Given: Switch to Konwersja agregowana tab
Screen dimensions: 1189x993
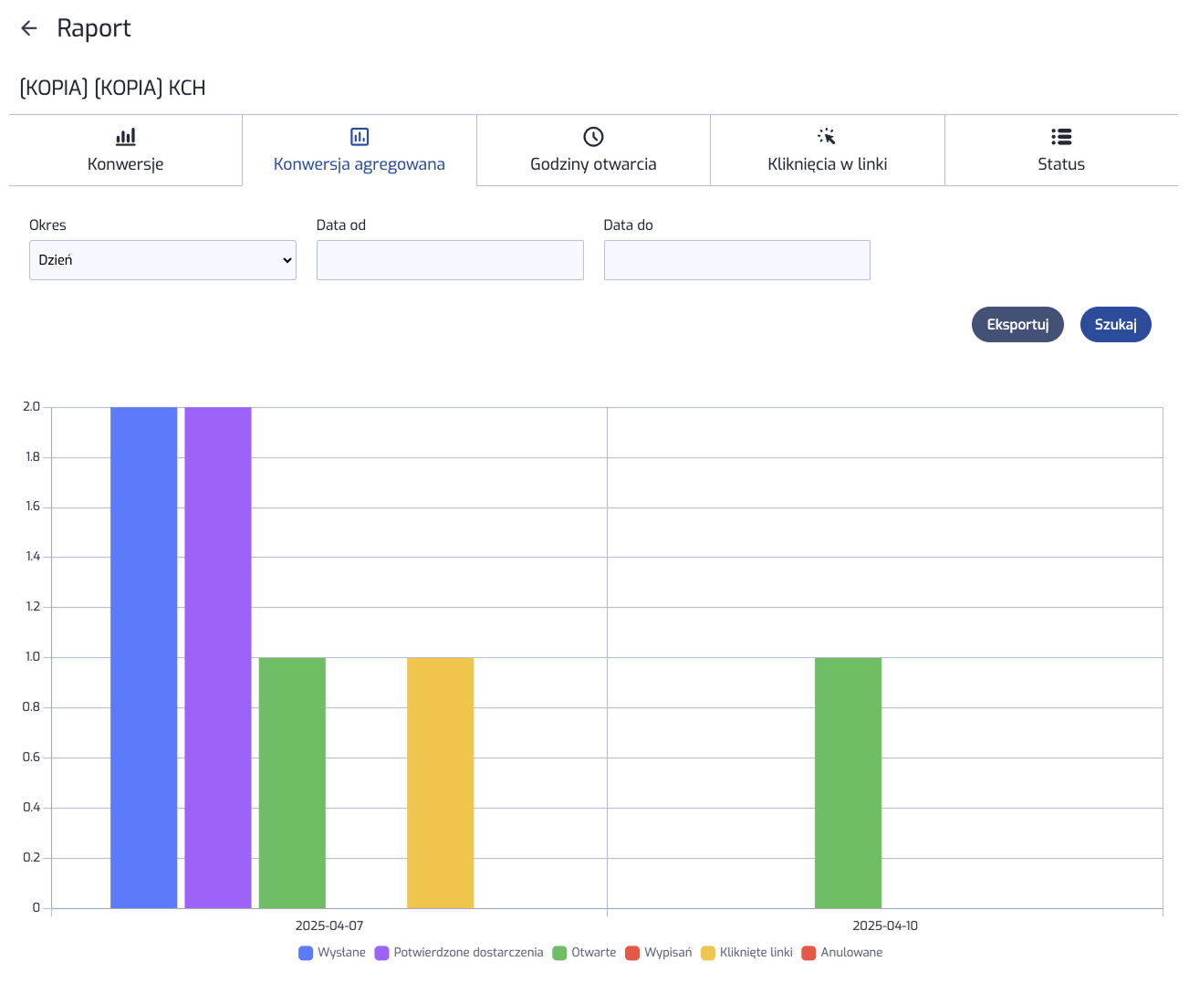Looking at the screenshot, I should click(360, 151).
